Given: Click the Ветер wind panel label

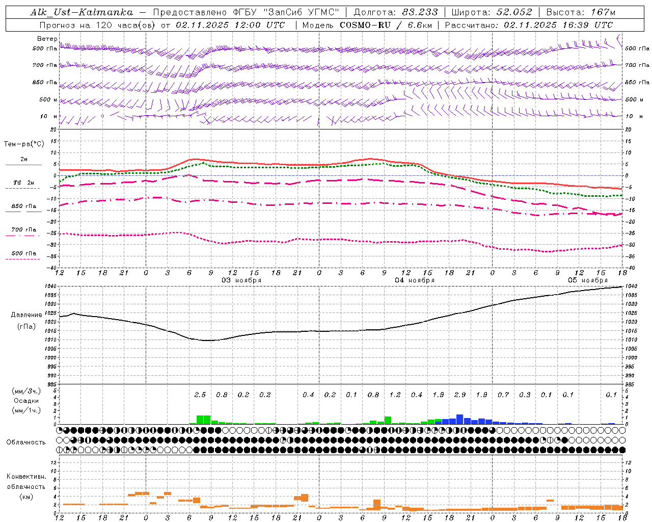Looking at the screenshot, I should click(47, 39).
